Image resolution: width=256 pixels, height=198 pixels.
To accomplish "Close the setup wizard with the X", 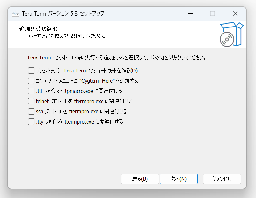I will click(x=235, y=13).
